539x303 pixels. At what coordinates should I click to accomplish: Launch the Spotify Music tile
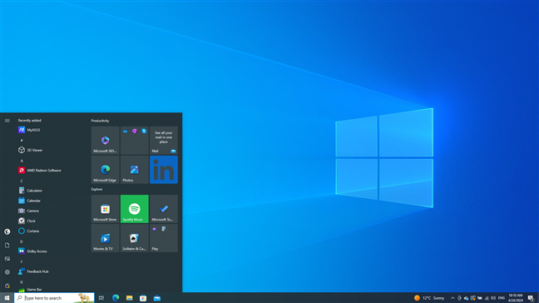[135, 209]
